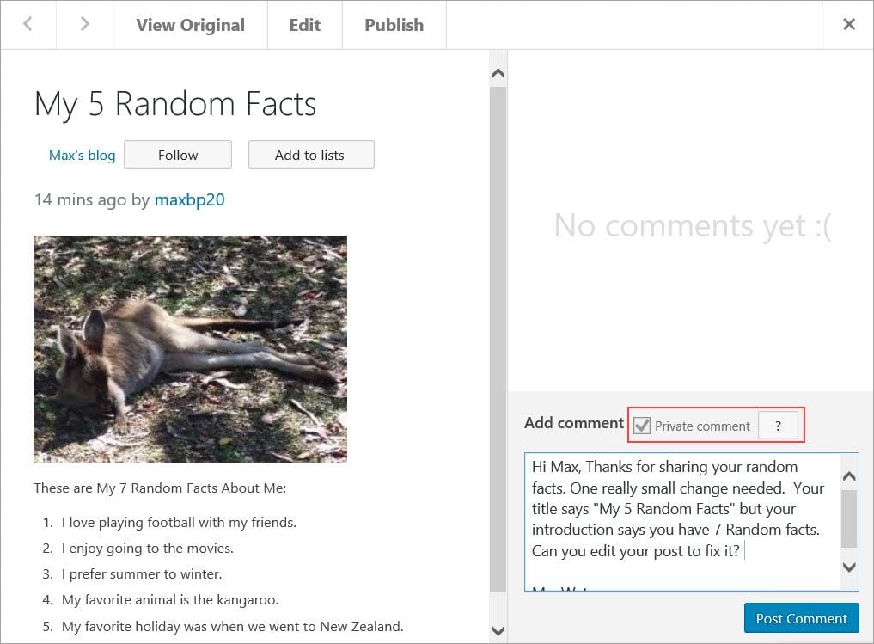This screenshot has height=644, width=874.
Task: Go to previous post arrow
Action: coord(28,25)
